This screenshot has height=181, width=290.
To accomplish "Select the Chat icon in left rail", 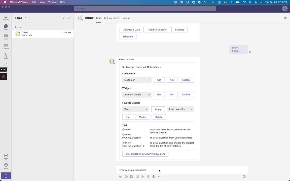I will coord(6,27).
